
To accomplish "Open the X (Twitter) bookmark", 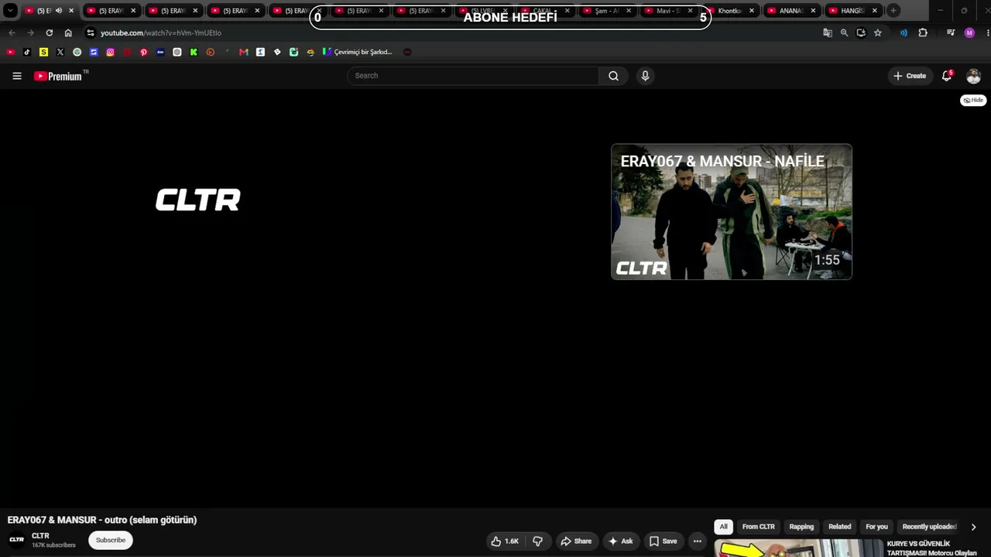I will (60, 52).
